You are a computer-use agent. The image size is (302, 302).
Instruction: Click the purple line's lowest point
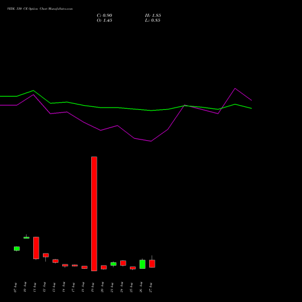click(x=151, y=141)
